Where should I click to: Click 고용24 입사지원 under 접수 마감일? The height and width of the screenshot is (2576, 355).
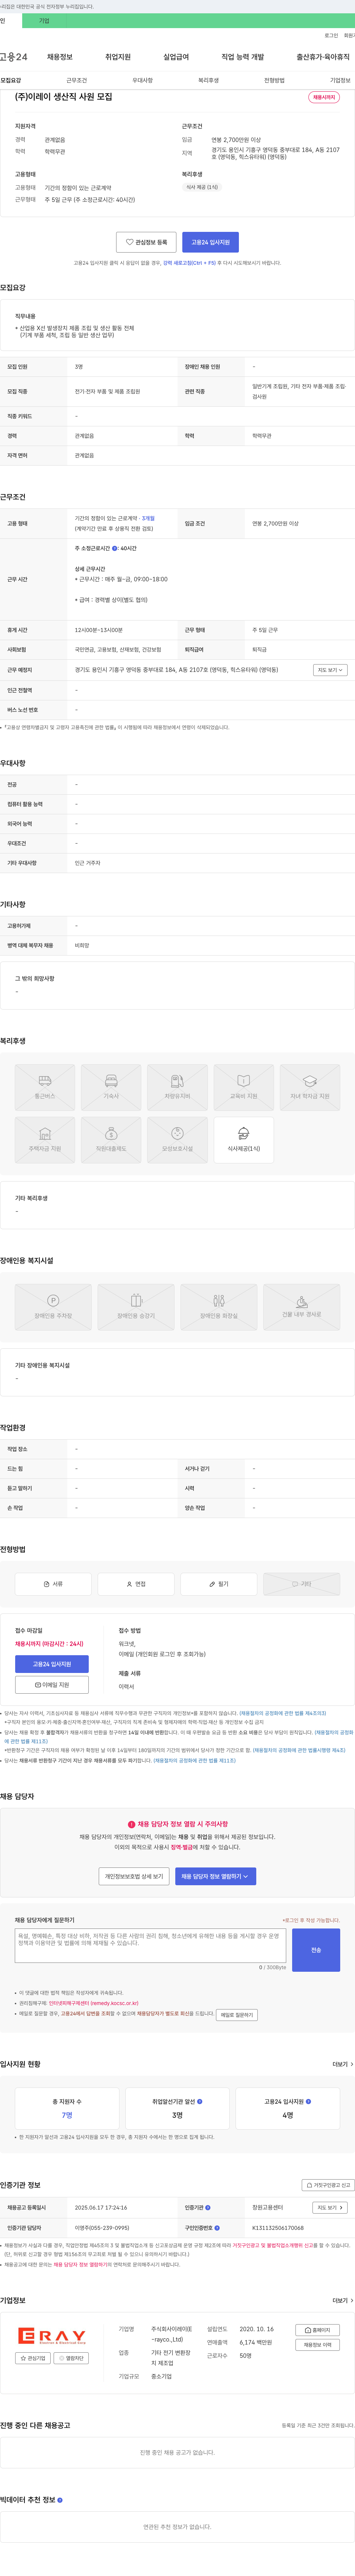(52, 1664)
